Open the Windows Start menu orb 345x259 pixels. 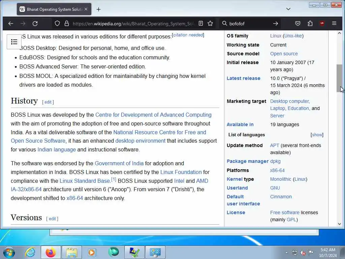pos(9,252)
